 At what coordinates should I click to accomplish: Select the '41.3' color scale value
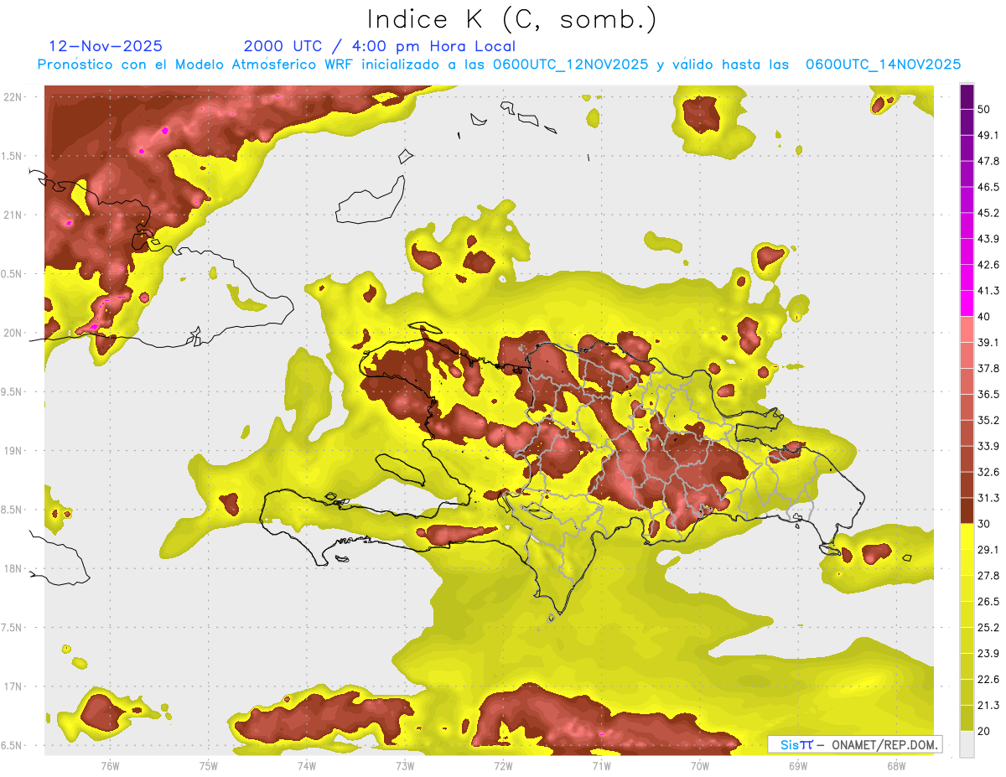[x=988, y=291]
